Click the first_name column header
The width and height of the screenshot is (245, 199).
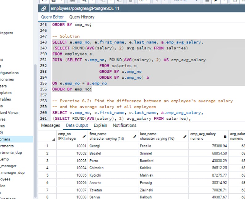113,136
